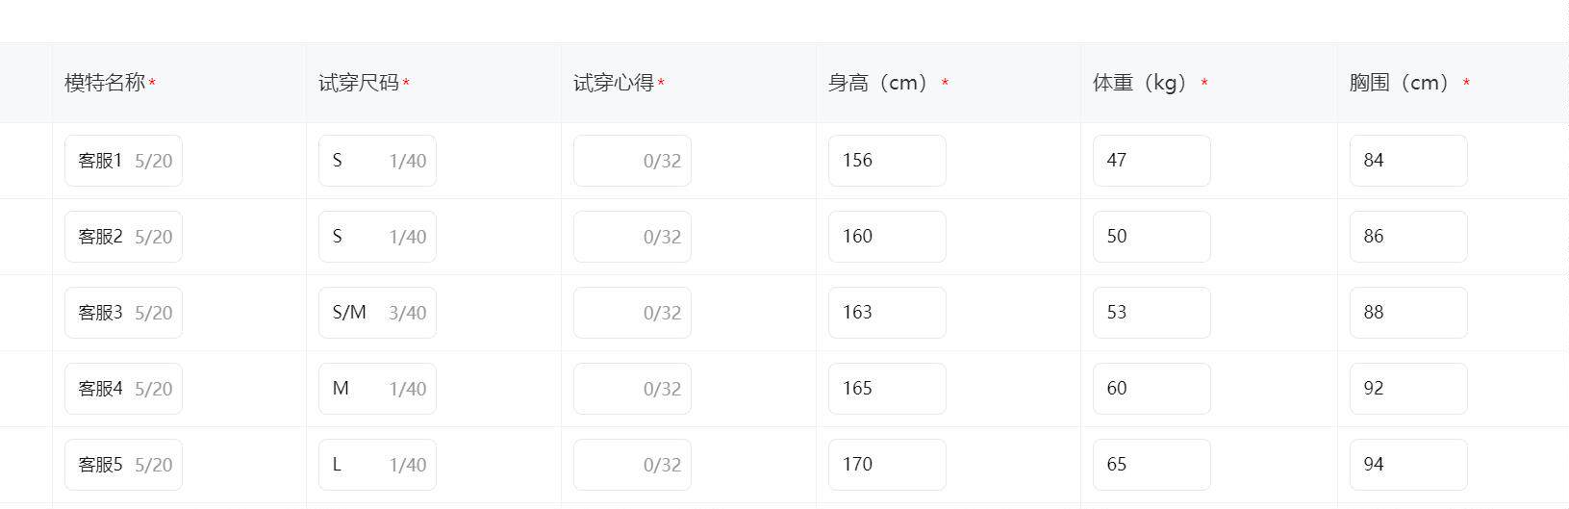1569x509 pixels.
Task: Edit the bust input with 88
Action: pos(1407,313)
